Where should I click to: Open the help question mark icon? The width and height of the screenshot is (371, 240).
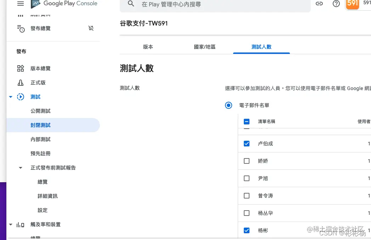tap(336, 4)
